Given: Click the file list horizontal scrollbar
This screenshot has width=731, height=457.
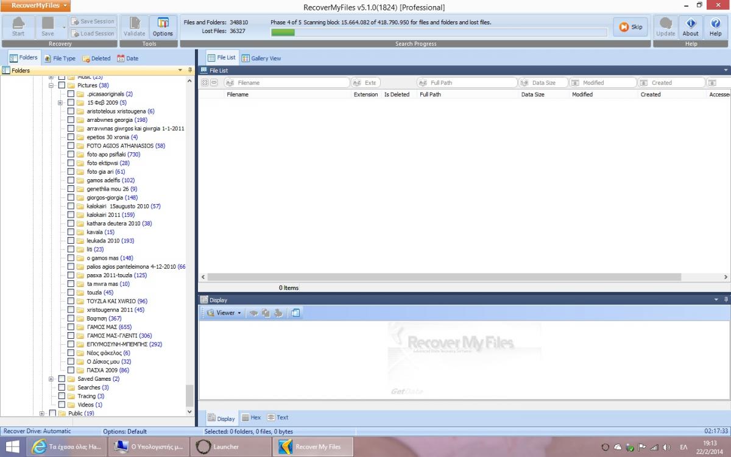Looking at the screenshot, I should click(x=444, y=277).
